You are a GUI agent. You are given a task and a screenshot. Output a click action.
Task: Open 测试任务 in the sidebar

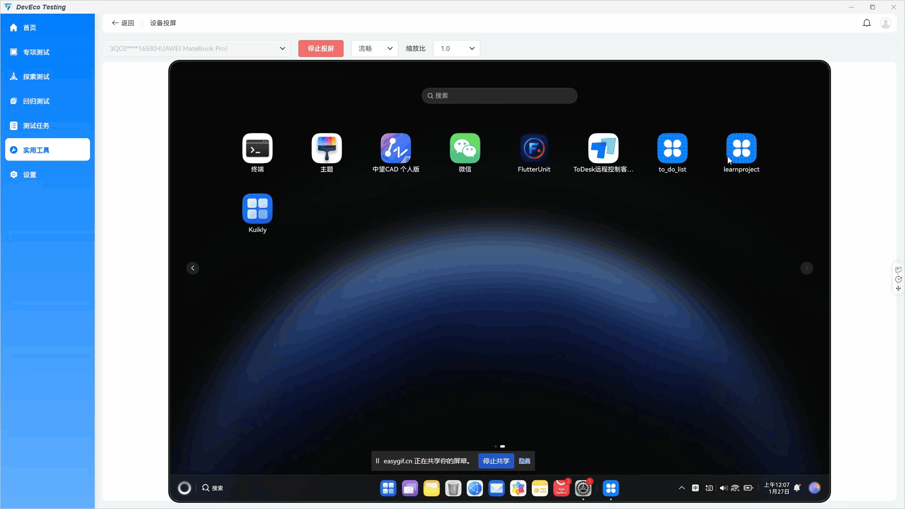(x=48, y=126)
